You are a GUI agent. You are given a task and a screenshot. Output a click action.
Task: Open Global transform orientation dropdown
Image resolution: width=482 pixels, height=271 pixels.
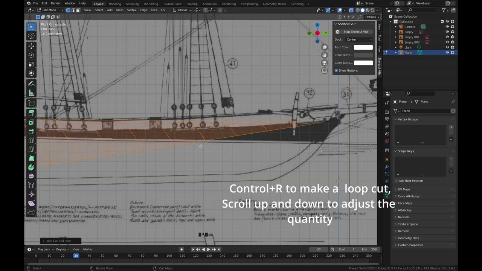pyautogui.click(x=182, y=10)
